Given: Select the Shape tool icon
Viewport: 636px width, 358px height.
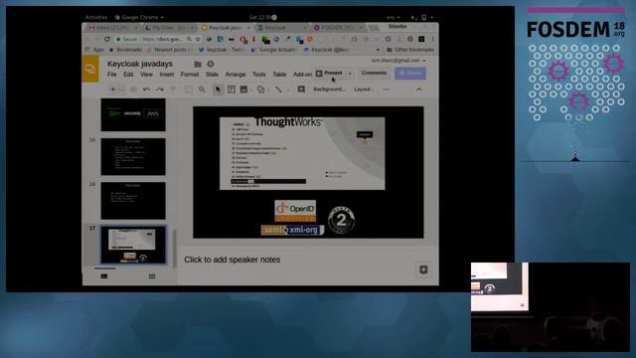Looking at the screenshot, I should pyautogui.click(x=260, y=89).
